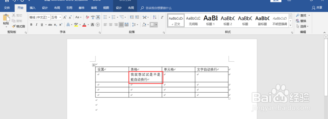Align text to the left
Image resolution: width=328 pixels, height=119 pixels.
105,25
